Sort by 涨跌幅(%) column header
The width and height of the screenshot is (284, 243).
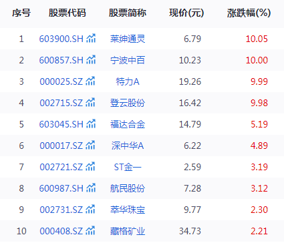[x=249, y=13]
